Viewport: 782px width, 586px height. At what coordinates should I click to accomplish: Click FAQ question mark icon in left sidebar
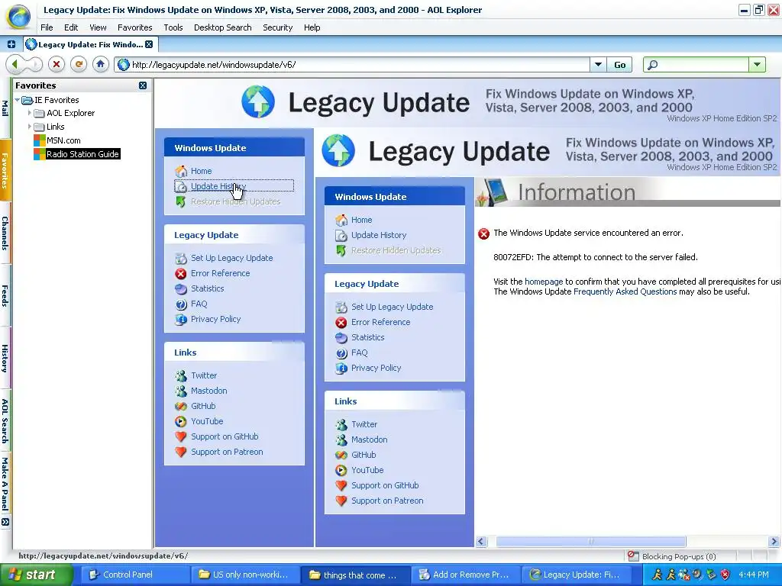[181, 304]
